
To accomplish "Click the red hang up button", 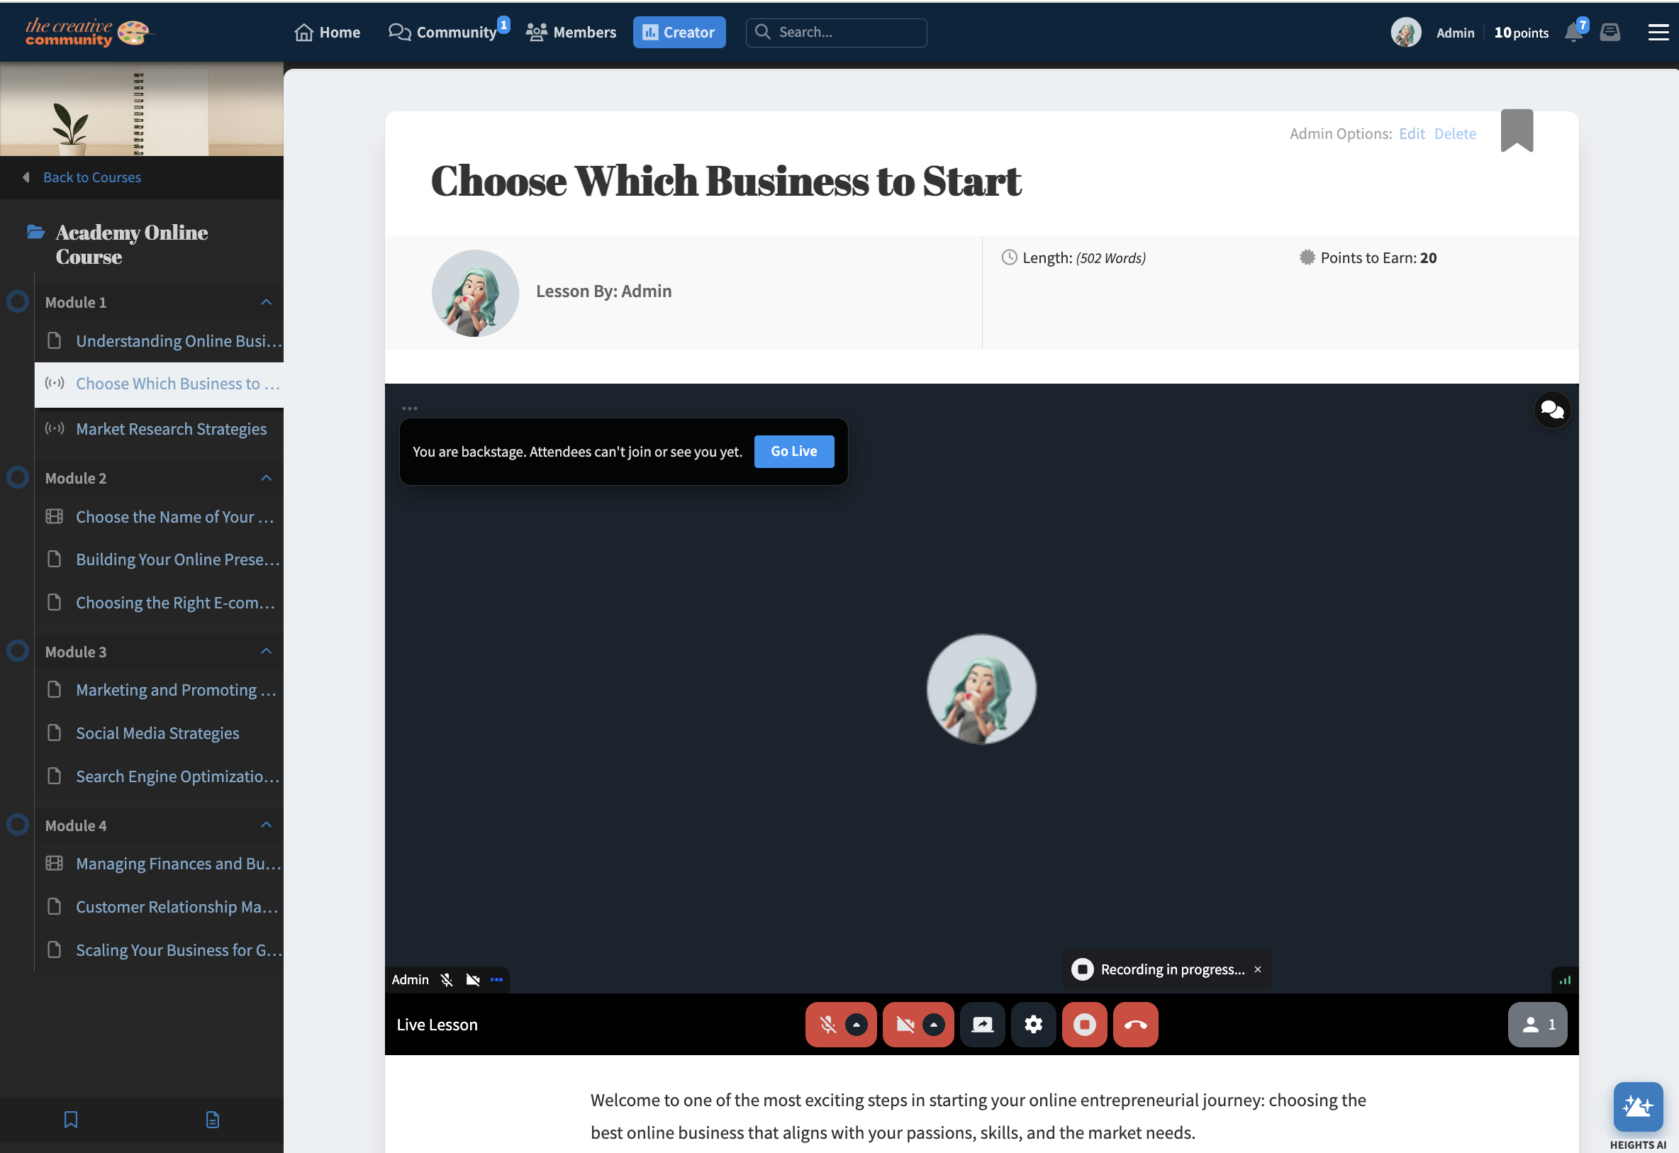I will pos(1135,1025).
